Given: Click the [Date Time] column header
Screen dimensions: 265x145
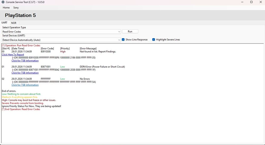Looking at the screenshot, I should [x=18, y=49].
